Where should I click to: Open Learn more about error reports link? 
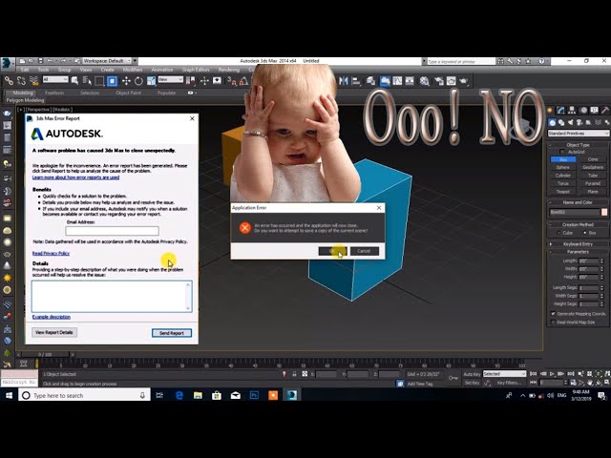tap(75, 177)
